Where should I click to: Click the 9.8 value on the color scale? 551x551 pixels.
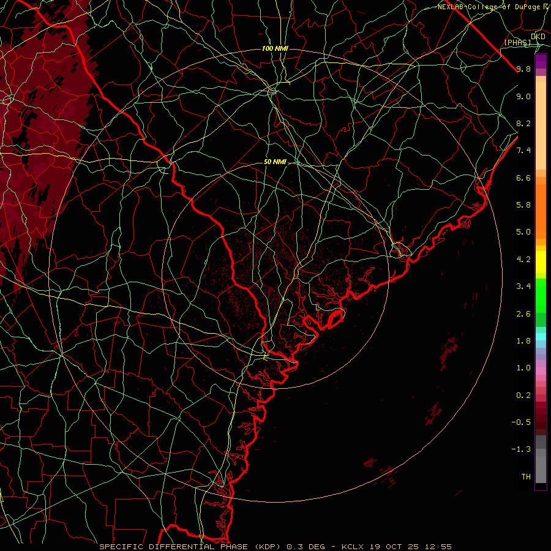click(x=523, y=69)
